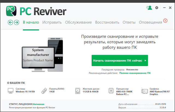Click the '01.01.1970' update date

click(x=161, y=104)
